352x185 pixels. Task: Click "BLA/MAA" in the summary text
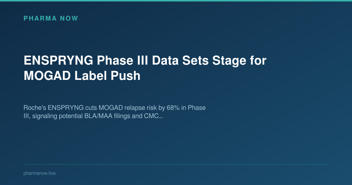[x=97, y=117]
